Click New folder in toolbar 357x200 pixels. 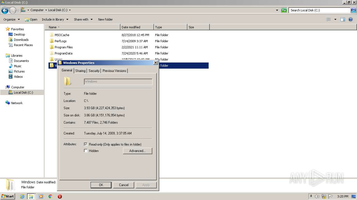click(x=105, y=19)
